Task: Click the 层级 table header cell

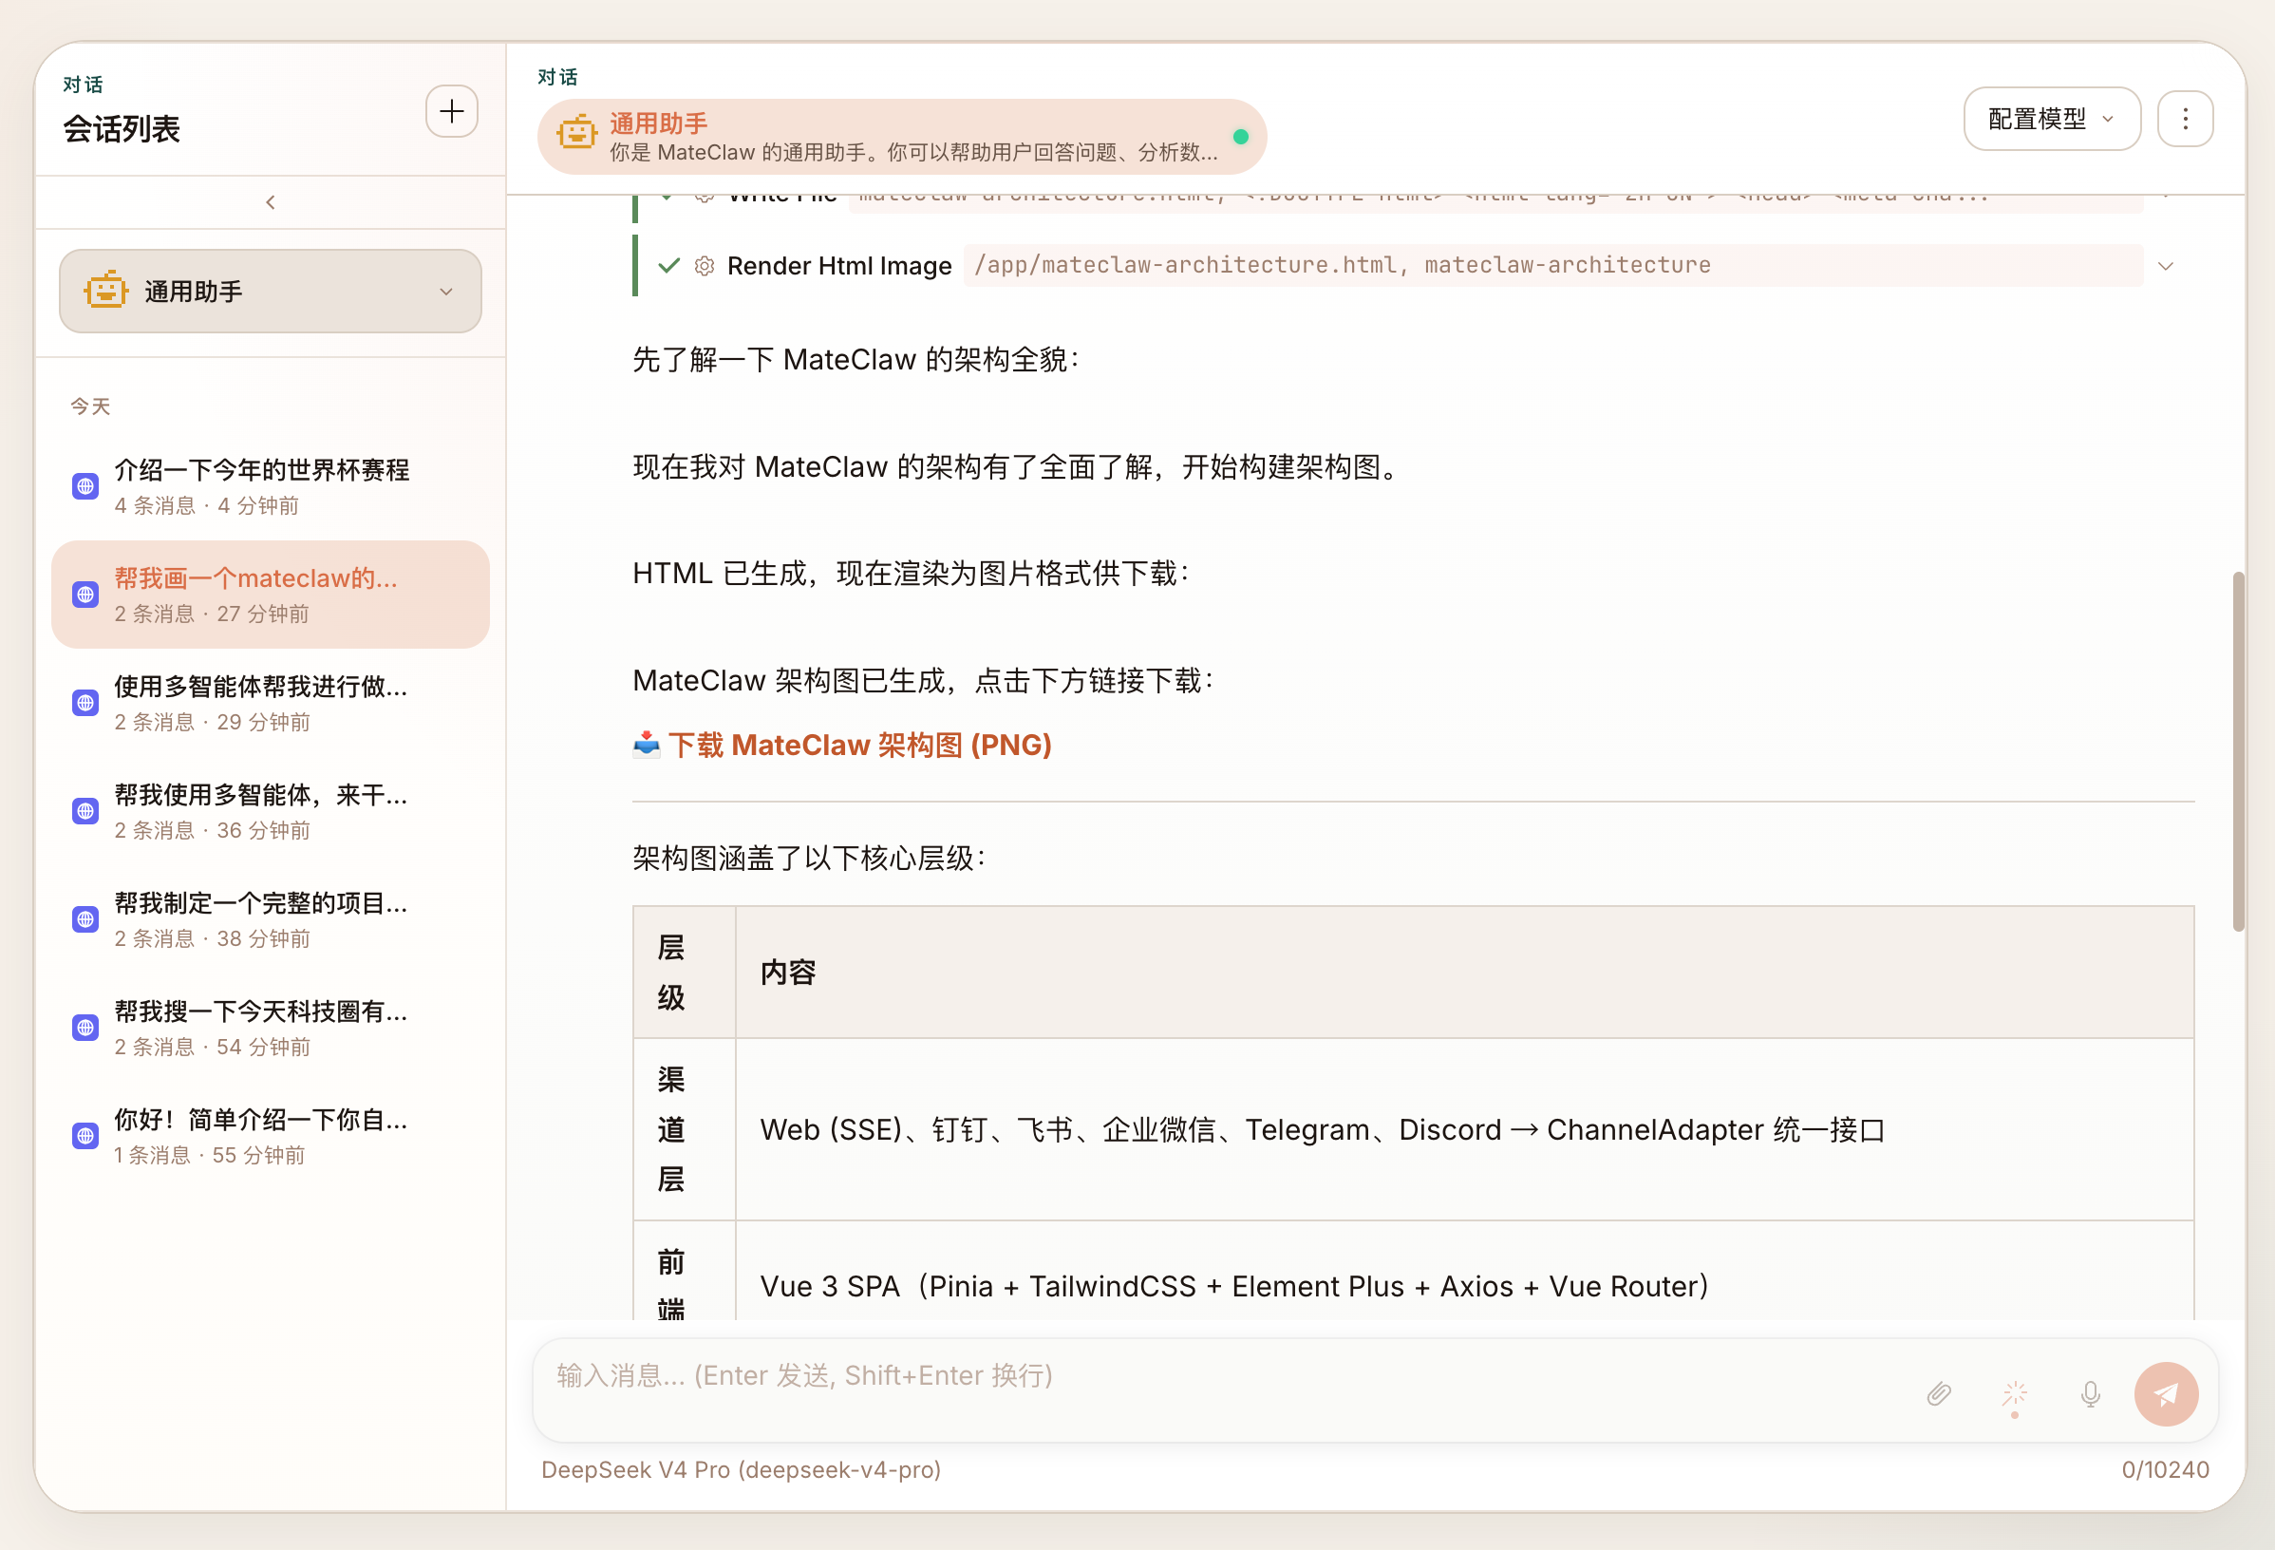Action: tap(685, 973)
